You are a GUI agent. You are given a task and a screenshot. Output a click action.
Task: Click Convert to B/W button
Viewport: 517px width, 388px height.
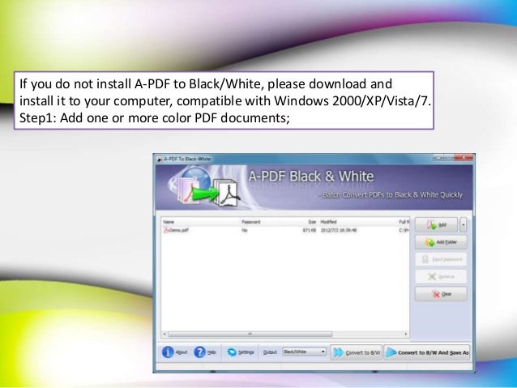(x=357, y=352)
